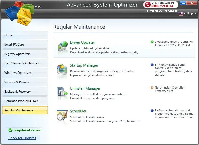Click blue info icon next to Scheduler description
The image size is (199, 145).
tap(152, 111)
